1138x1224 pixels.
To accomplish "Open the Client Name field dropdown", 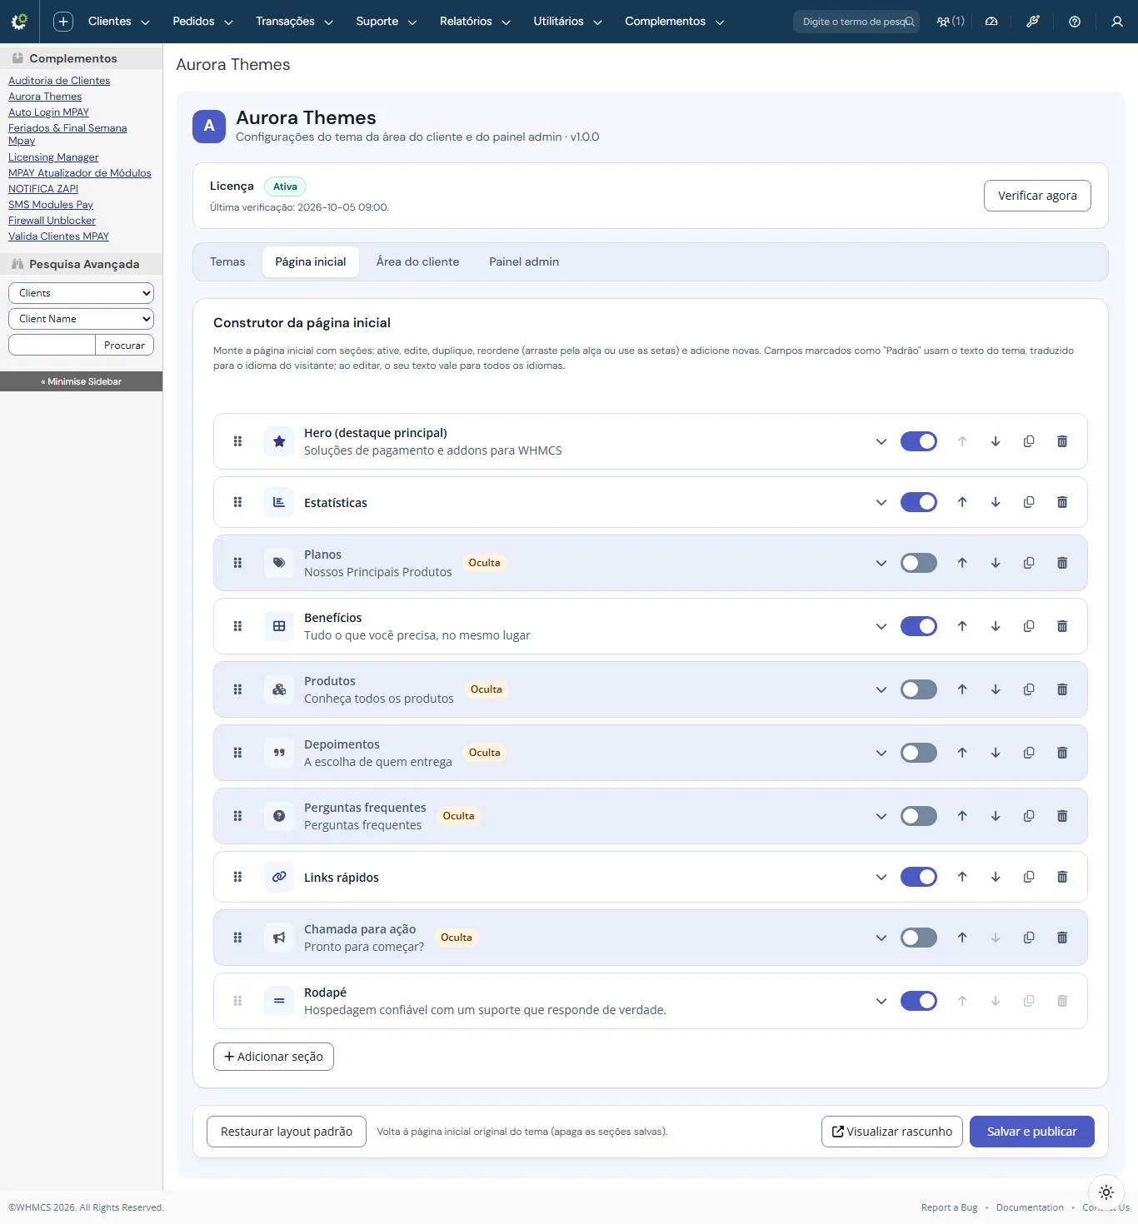I will 81,319.
